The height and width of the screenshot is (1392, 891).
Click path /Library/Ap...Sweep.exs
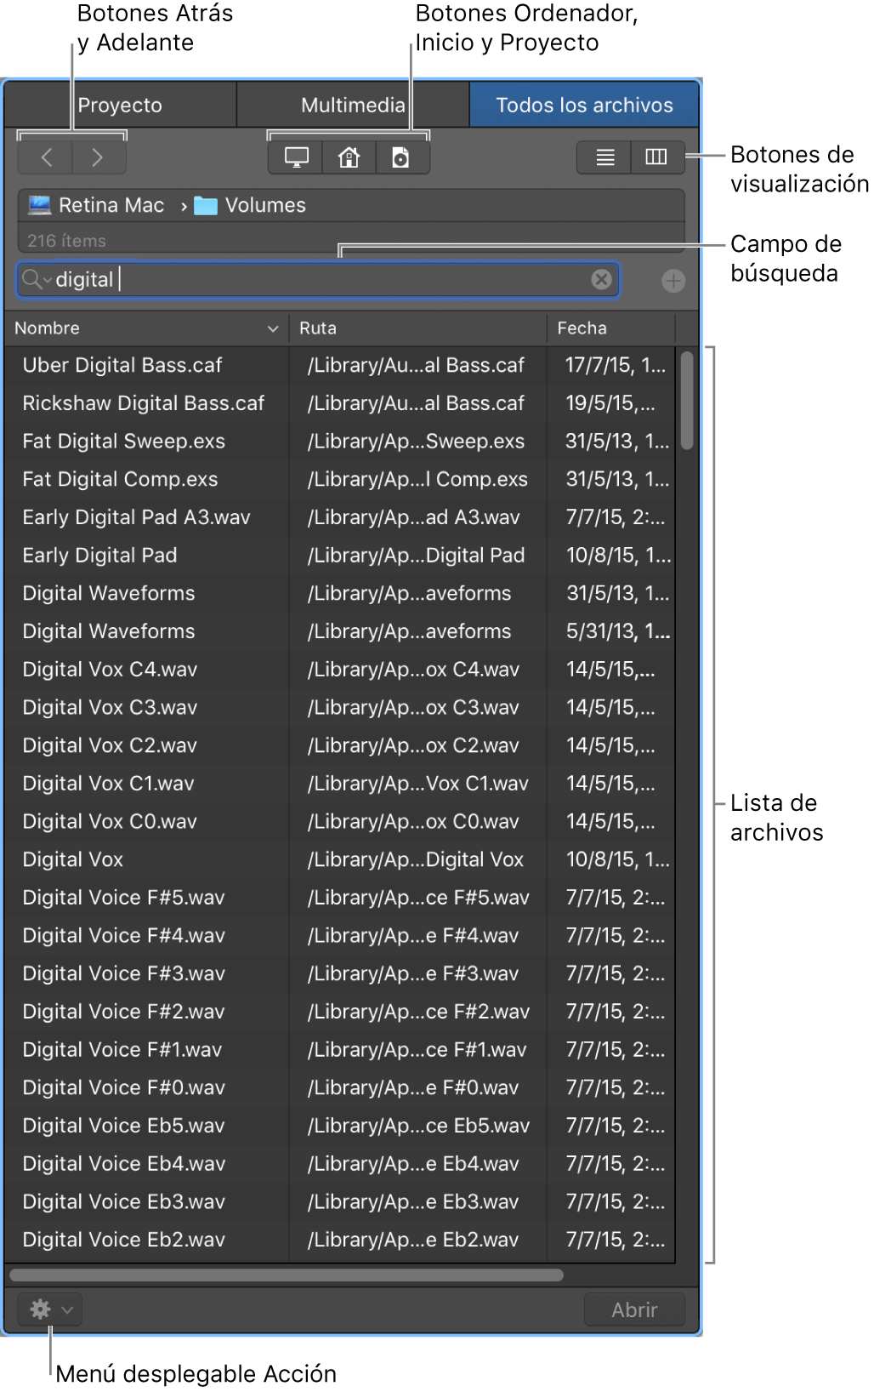[416, 442]
